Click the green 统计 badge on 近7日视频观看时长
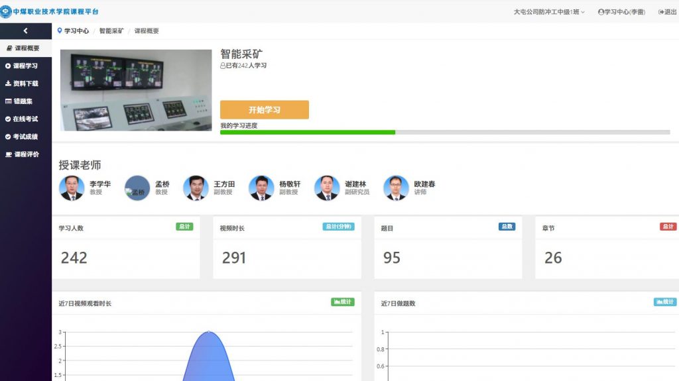This screenshot has height=381, width=679. (x=343, y=301)
